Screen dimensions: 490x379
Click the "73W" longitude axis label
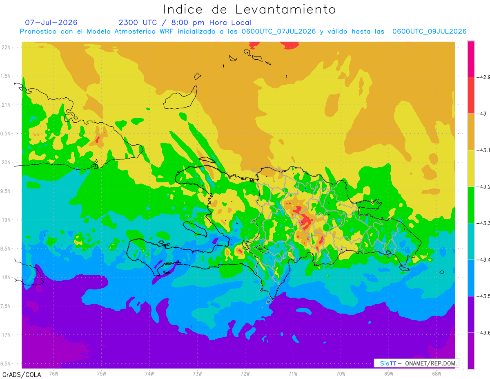tap(197, 373)
